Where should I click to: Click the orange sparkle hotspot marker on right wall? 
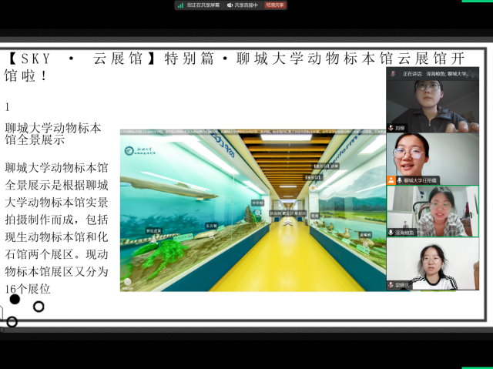pyautogui.click(x=313, y=188)
